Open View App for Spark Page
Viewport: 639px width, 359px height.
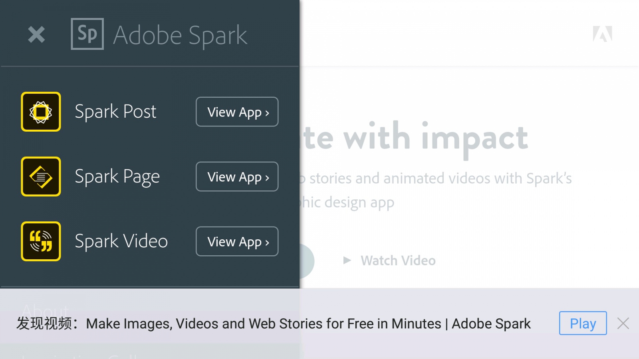[x=237, y=177]
